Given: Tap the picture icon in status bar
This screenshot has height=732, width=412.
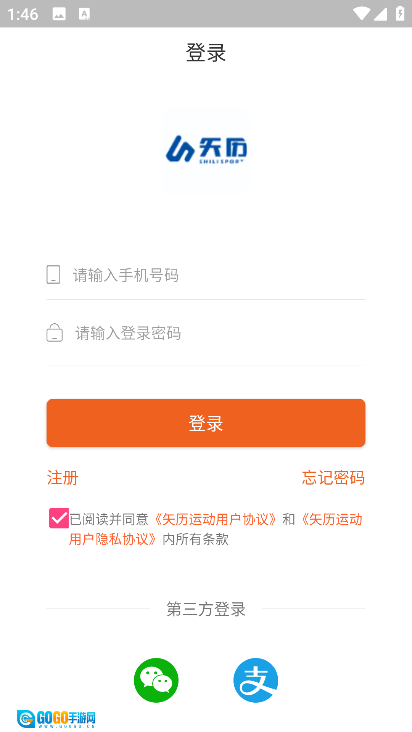Looking at the screenshot, I should [x=59, y=14].
